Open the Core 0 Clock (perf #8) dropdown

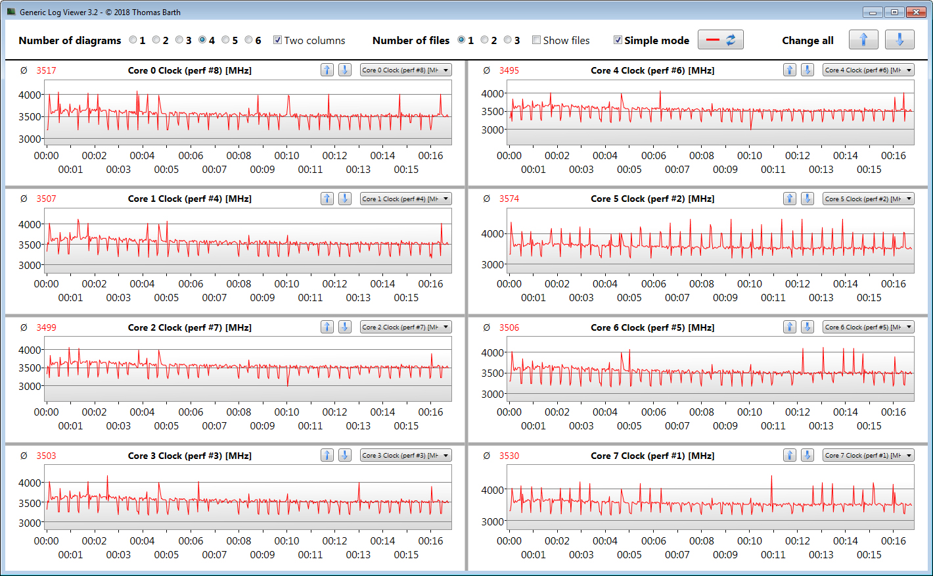406,70
